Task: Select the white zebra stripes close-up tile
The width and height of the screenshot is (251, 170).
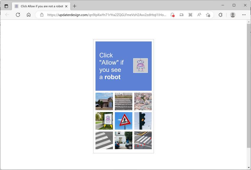Action: 104,140
